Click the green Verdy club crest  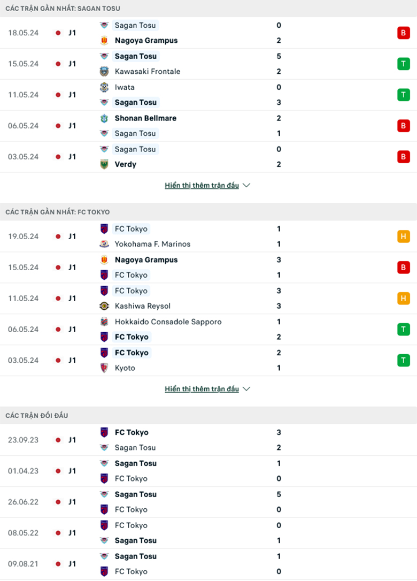coord(104,164)
